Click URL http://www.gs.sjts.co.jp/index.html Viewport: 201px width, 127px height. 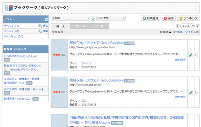(92, 47)
